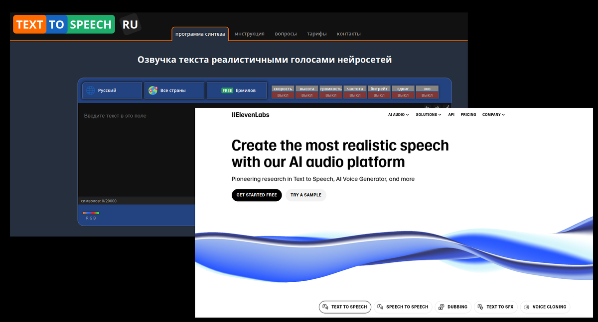Image resolution: width=598 pixels, height=322 pixels.
Task: Click the Озвучка текста реалистичными голосами нейросетей heading
Action: (265, 60)
